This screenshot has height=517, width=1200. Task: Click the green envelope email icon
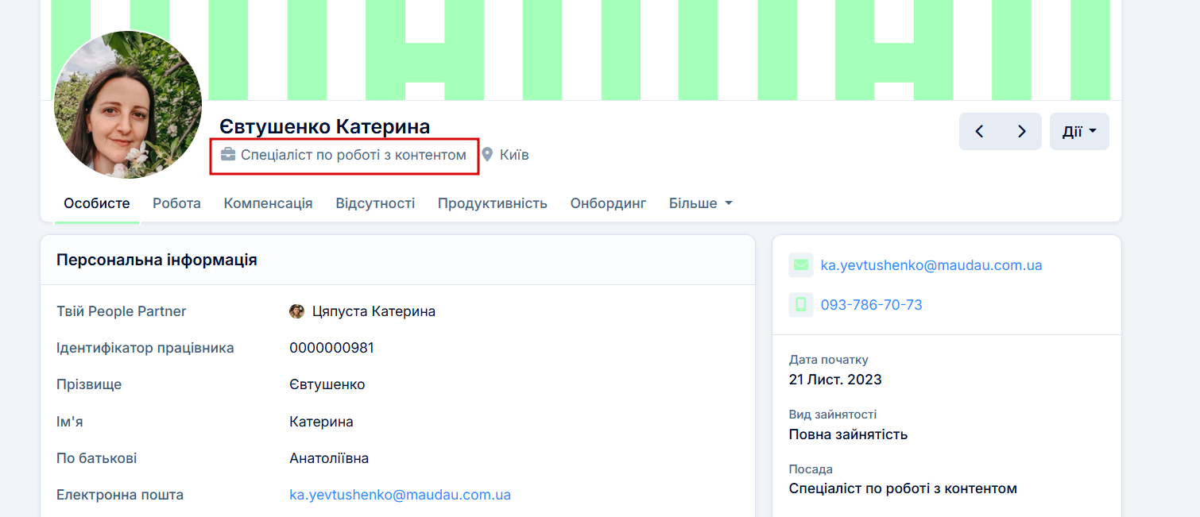[800, 265]
